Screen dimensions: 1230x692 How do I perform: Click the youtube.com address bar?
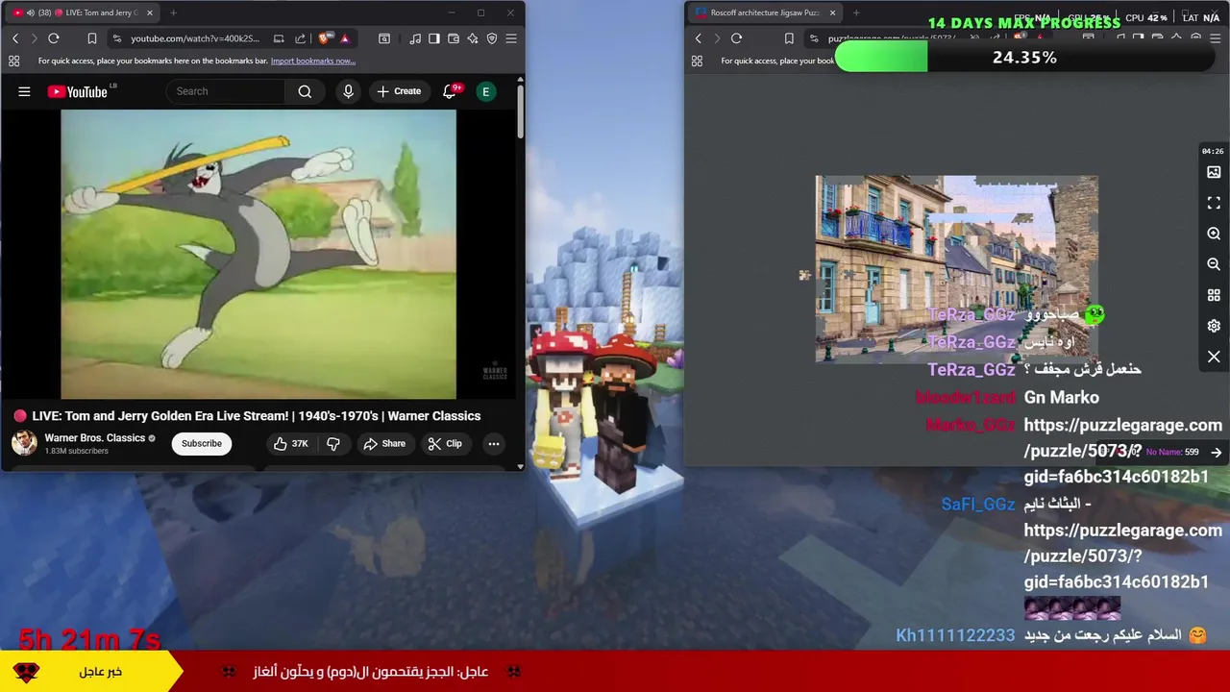click(x=194, y=38)
